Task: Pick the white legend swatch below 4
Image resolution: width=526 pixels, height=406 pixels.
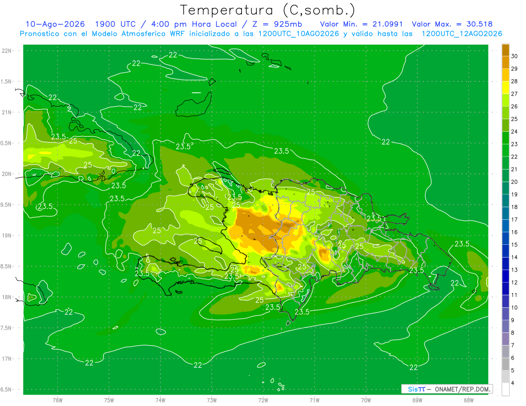Action: point(505,389)
